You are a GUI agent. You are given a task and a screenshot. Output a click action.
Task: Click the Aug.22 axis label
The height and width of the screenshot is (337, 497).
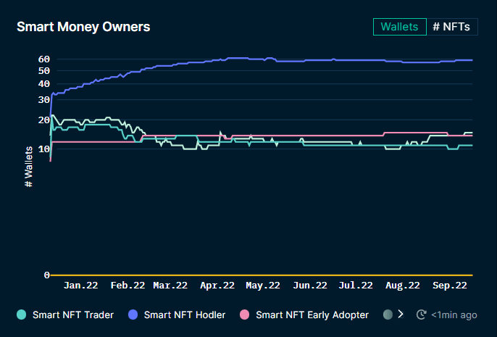[403, 286]
